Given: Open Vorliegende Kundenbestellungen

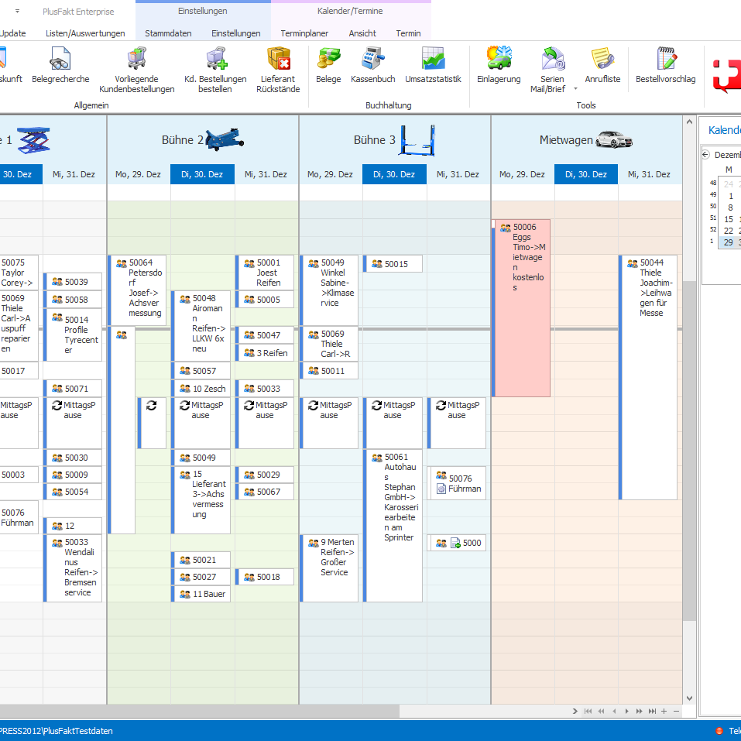Looking at the screenshot, I should tap(136, 70).
